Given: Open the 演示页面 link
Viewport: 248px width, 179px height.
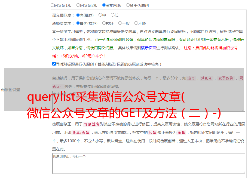Looking at the screenshot, I should pyautogui.click(x=149, y=48).
